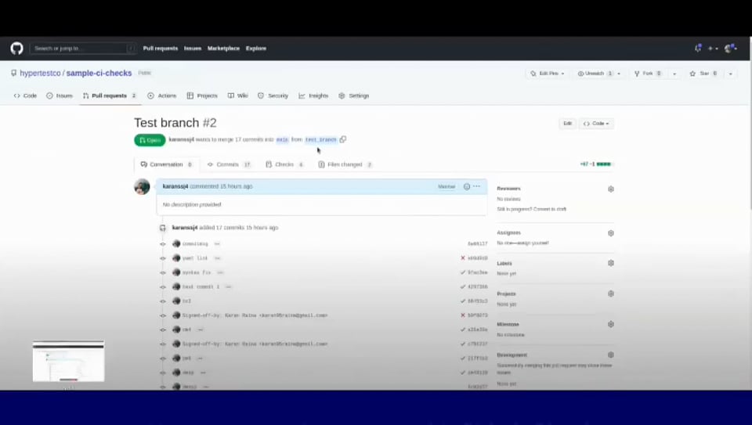This screenshot has height=425, width=752.
Task: Add a reaction with the smiley icon
Action: pos(467,186)
